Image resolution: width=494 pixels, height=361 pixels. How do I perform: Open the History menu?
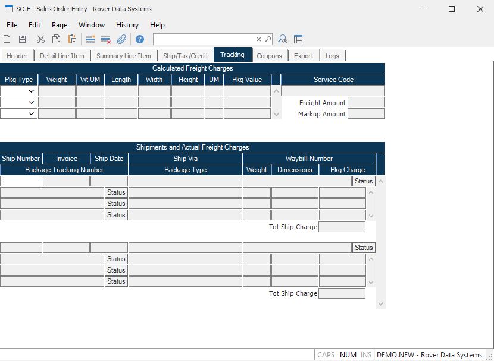point(127,25)
